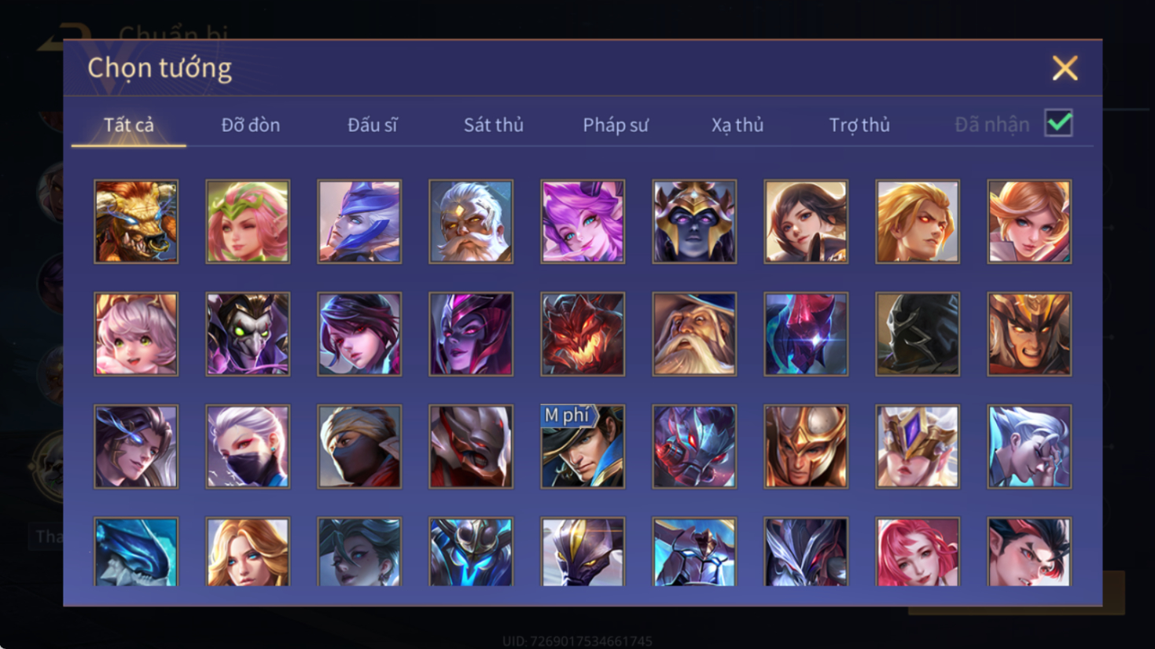Select the purple-haired horned girl hero

tap(583, 222)
